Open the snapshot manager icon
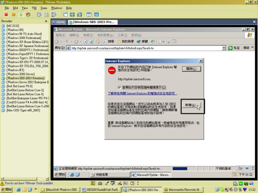The image size is (258, 193). [54, 14]
